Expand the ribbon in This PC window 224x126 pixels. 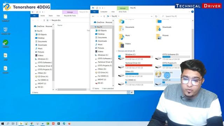[x=189, y=12]
